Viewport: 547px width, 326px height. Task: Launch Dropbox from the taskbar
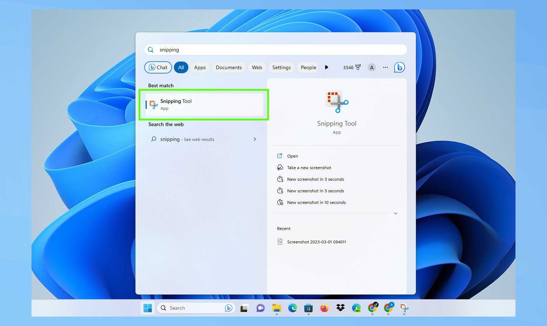click(340, 308)
